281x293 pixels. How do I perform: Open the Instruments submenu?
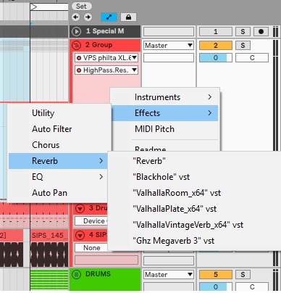pyautogui.click(x=165, y=97)
